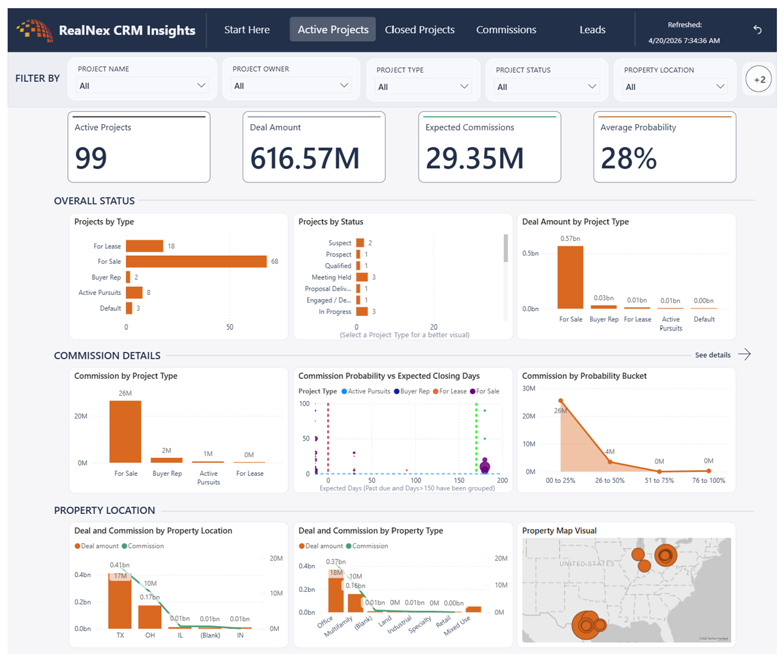Go to the Leads tab
The image size is (784, 655).
point(592,30)
